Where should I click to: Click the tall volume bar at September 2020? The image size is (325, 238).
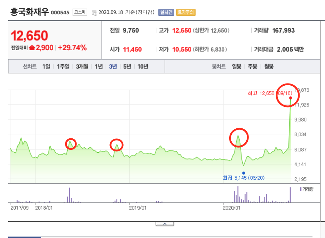tap(290, 195)
